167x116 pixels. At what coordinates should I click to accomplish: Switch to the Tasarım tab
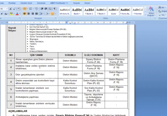[x=76, y=3]
